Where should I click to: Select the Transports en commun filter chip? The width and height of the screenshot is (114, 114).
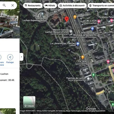[x=101, y=6]
